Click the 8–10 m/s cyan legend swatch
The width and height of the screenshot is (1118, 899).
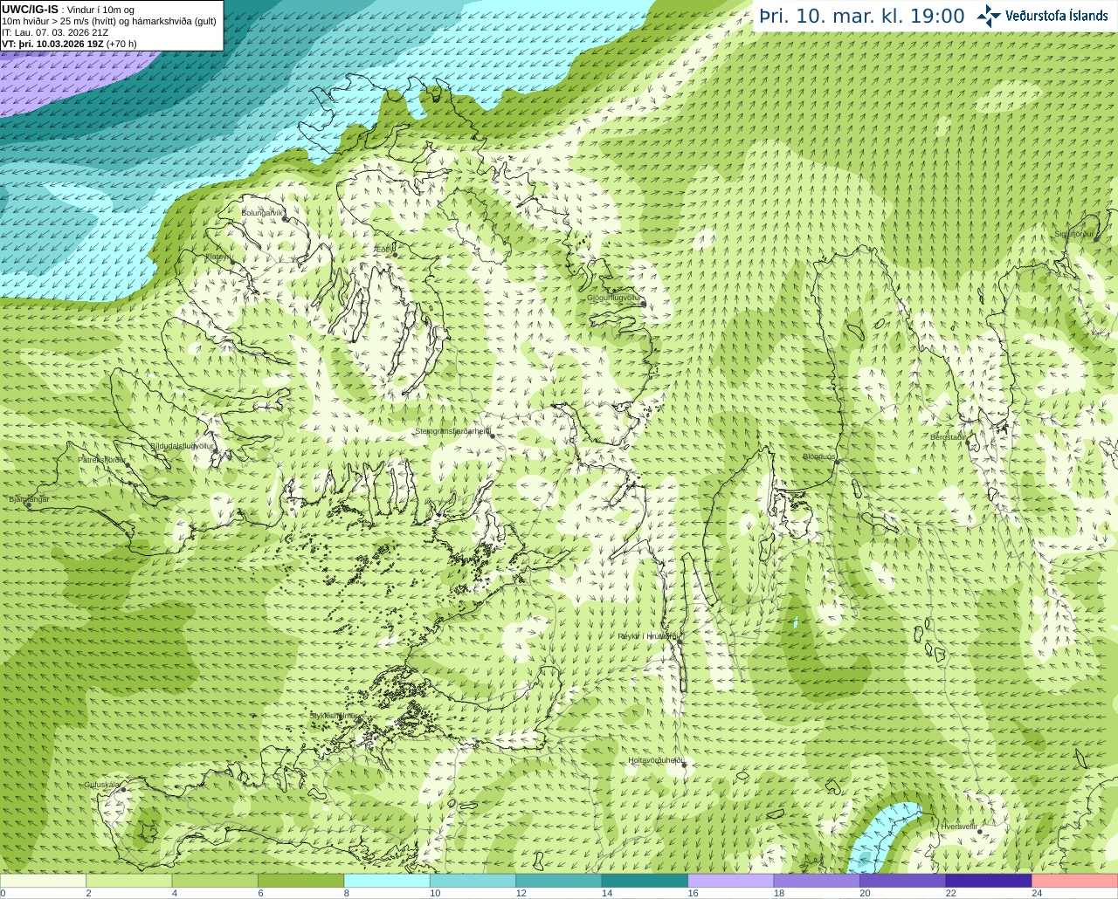[387, 881]
